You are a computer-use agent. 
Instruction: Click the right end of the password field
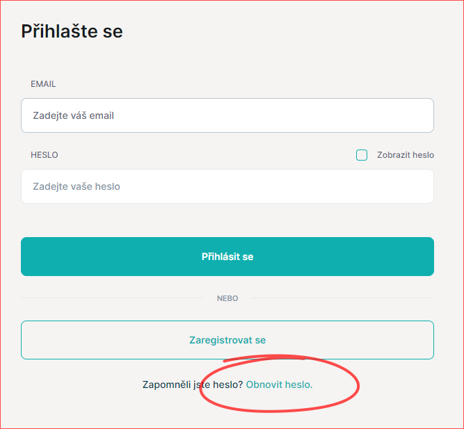[417, 186]
